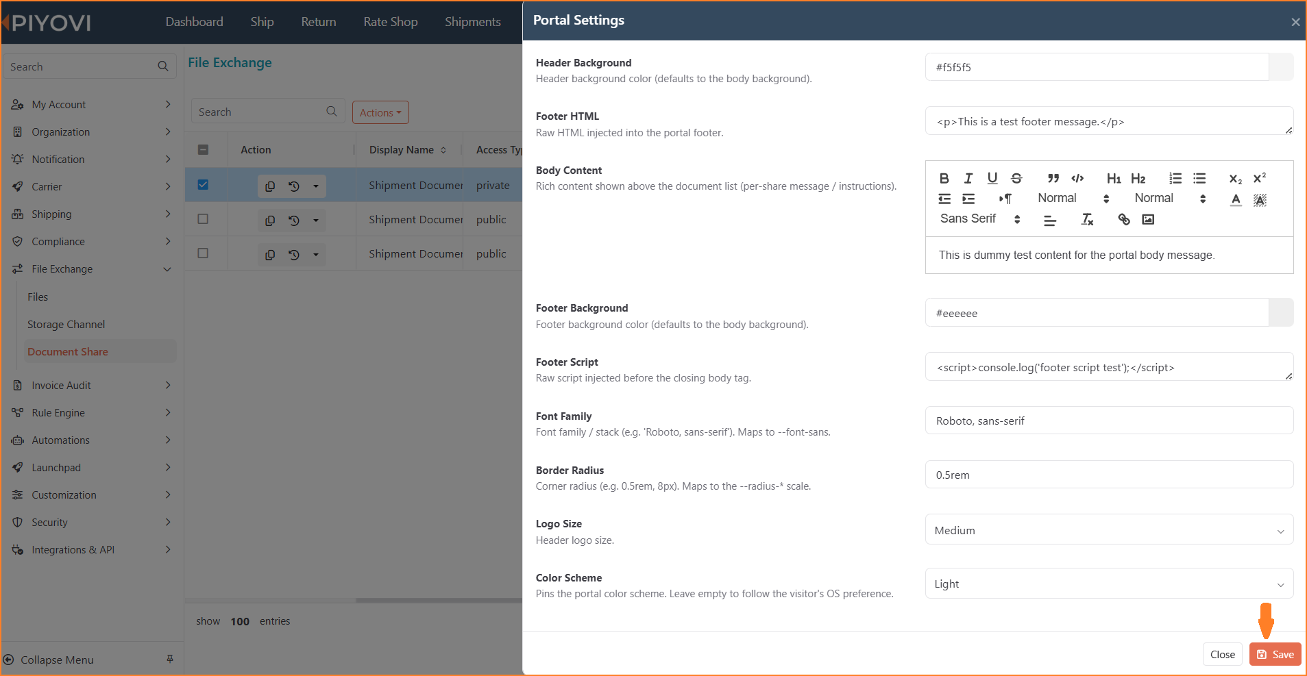Create a bulleted list
The image size is (1307, 676).
tap(1199, 178)
